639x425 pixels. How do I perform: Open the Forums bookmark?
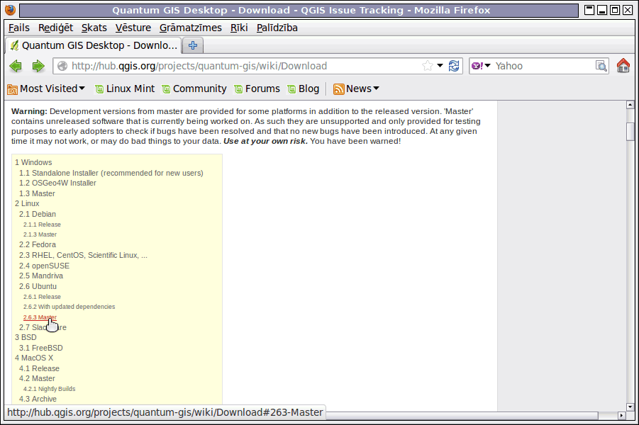257,89
